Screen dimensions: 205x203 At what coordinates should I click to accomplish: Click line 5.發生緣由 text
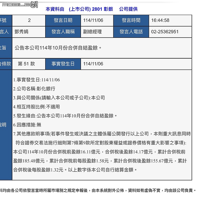point(65,116)
